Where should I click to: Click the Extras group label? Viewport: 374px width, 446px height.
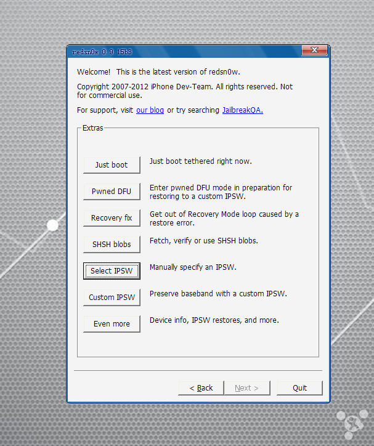pyautogui.click(x=92, y=128)
